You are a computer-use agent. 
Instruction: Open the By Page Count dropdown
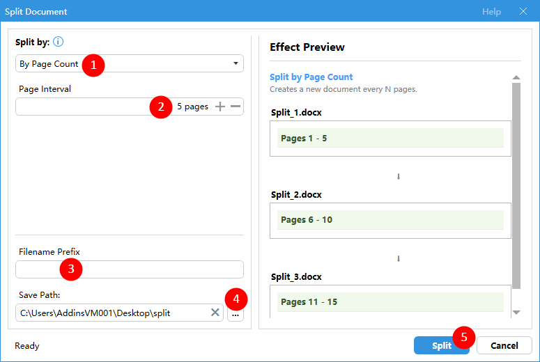coord(130,63)
